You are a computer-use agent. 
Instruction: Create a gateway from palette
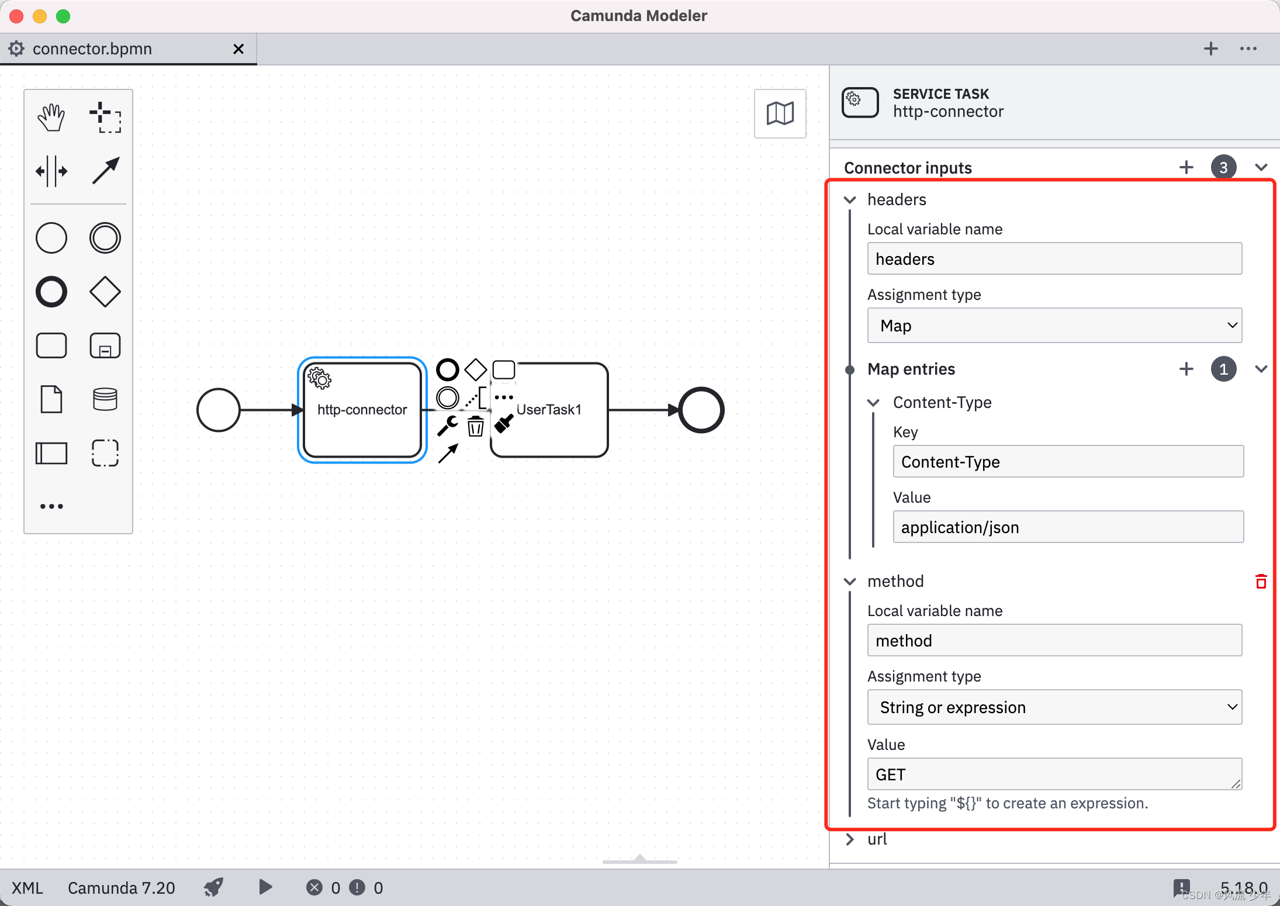pos(105,292)
